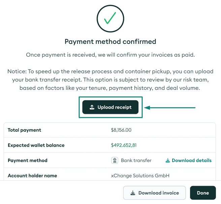
Task: Select the xChange Solutions GmbH name
Action: [140, 176]
